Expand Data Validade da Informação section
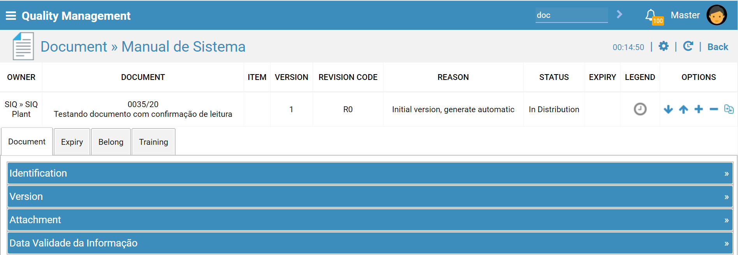This screenshot has width=738, height=255. [x=370, y=243]
